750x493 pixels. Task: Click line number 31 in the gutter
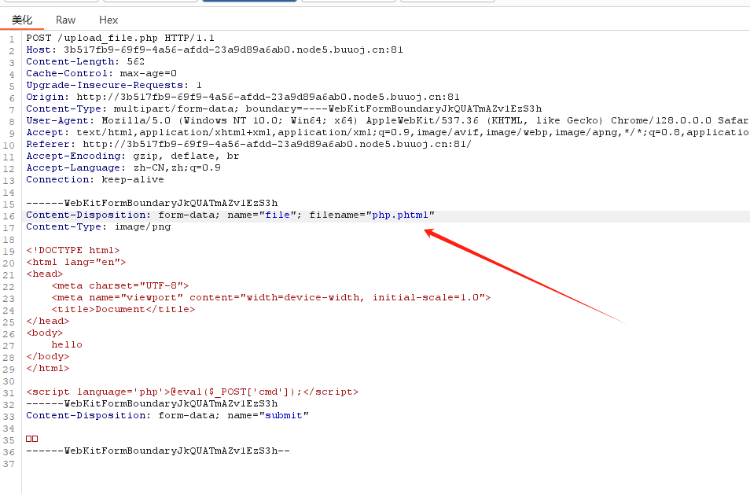[9, 393]
